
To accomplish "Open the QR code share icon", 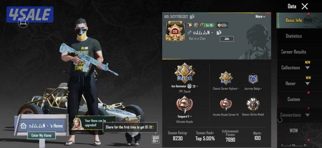I will click(x=156, y=139).
